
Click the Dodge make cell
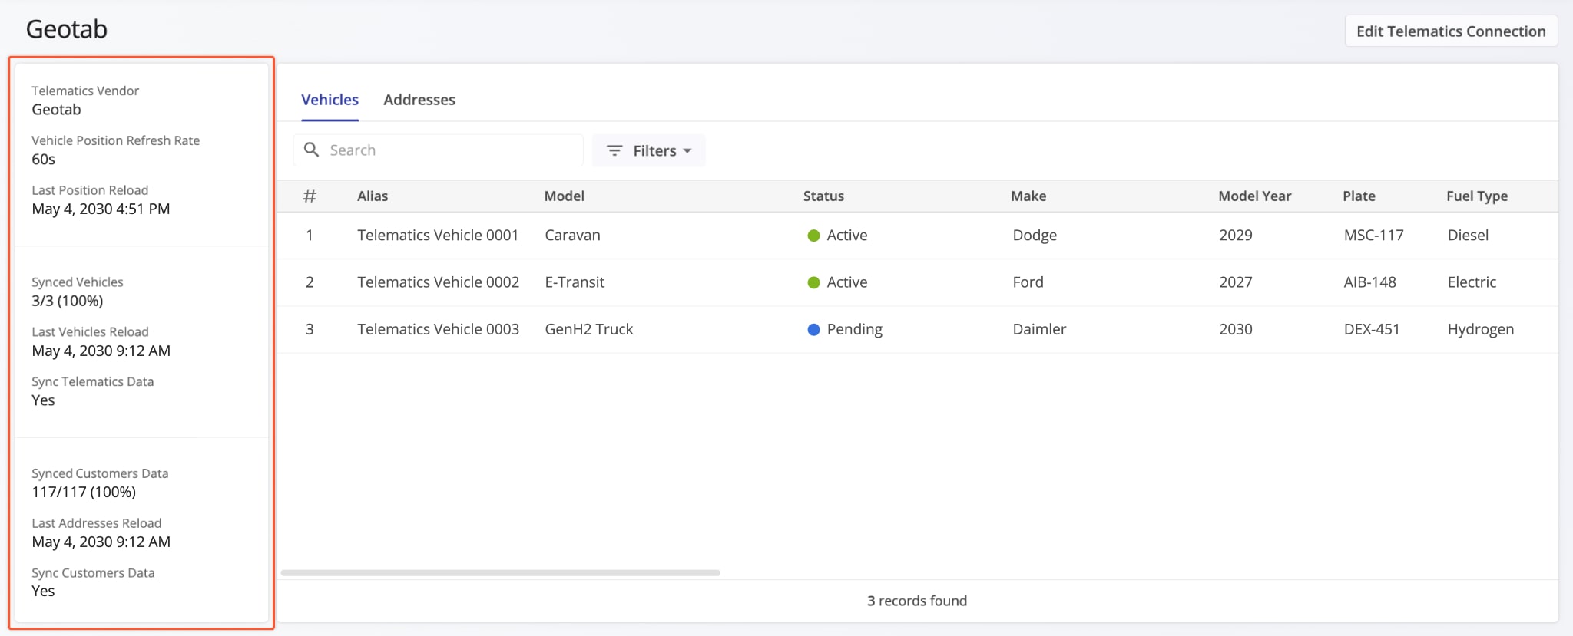click(1035, 236)
